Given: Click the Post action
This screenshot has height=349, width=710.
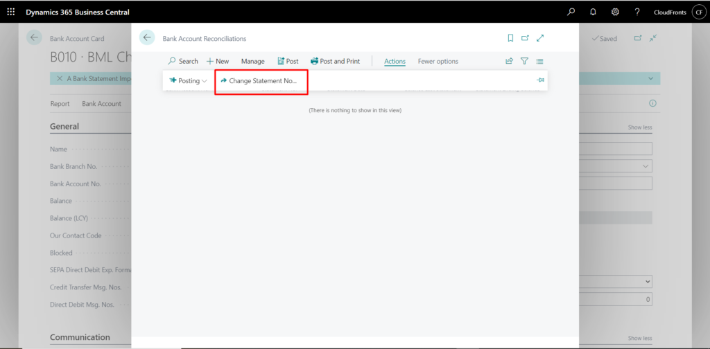Looking at the screenshot, I should click(x=288, y=61).
